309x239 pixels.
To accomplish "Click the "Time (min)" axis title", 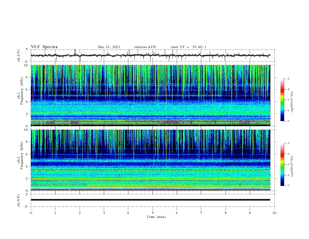I will point(156,217).
